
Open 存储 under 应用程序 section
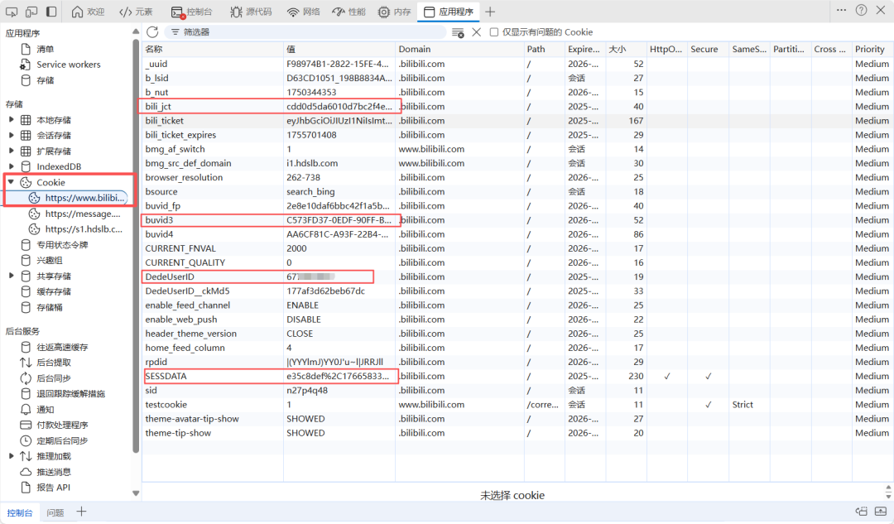coord(45,80)
